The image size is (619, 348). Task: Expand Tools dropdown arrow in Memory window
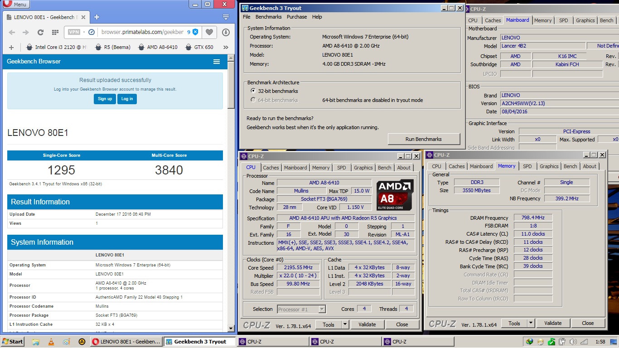point(530,323)
